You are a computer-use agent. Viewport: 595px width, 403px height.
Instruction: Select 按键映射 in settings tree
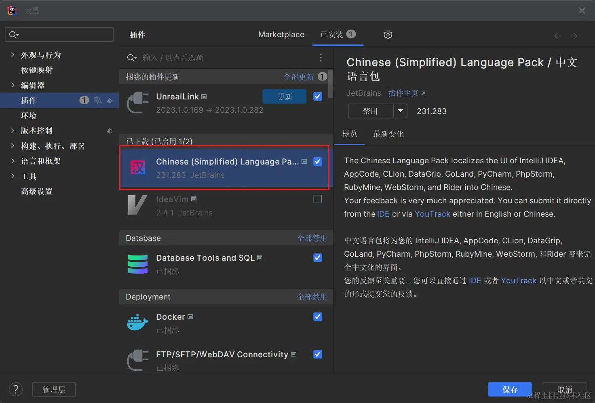pos(37,70)
